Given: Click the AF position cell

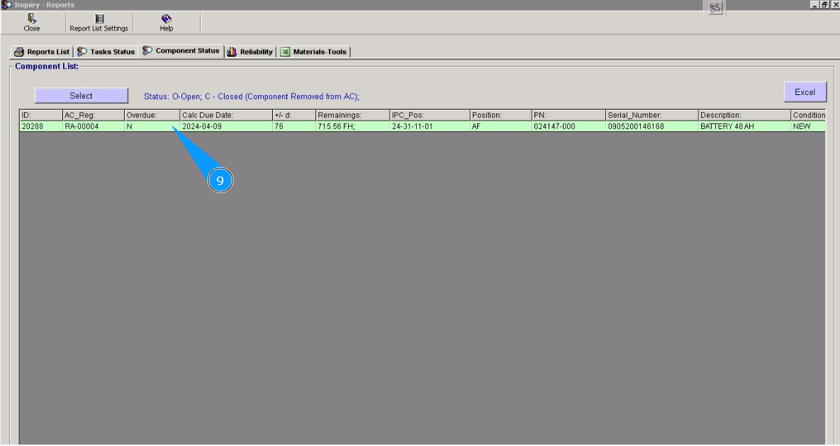Looking at the screenshot, I should click(501, 126).
